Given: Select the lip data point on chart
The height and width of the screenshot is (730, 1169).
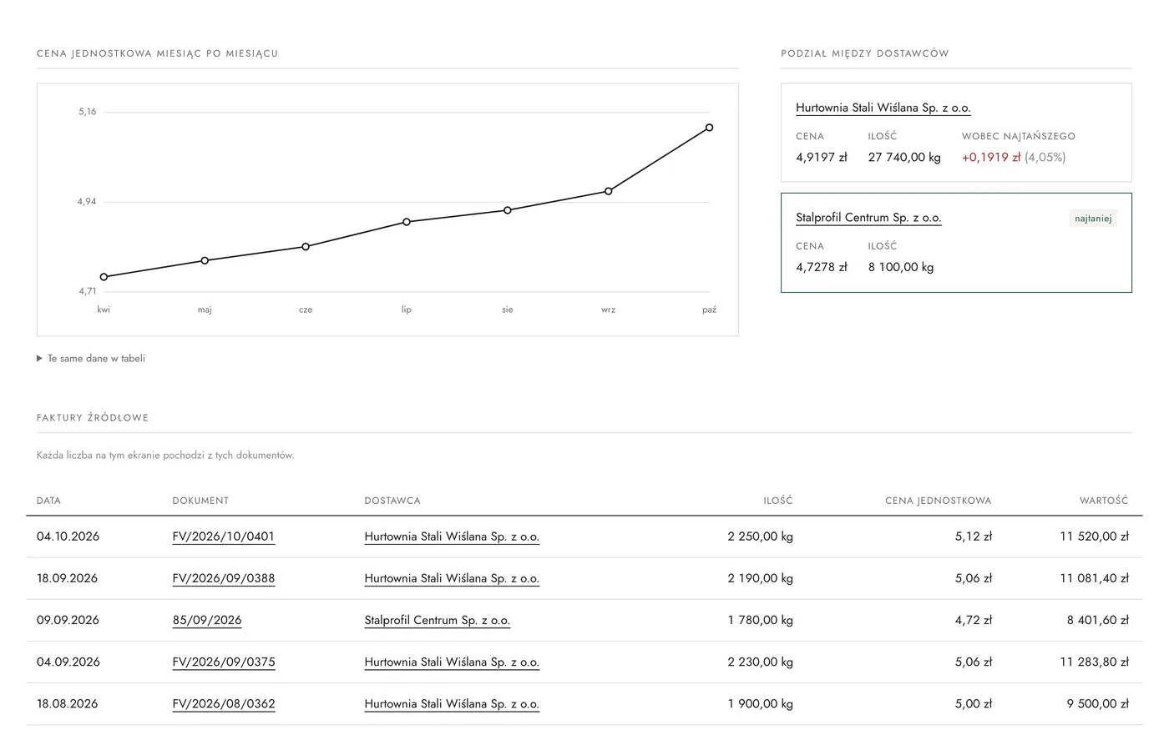Looking at the screenshot, I should [x=407, y=222].
